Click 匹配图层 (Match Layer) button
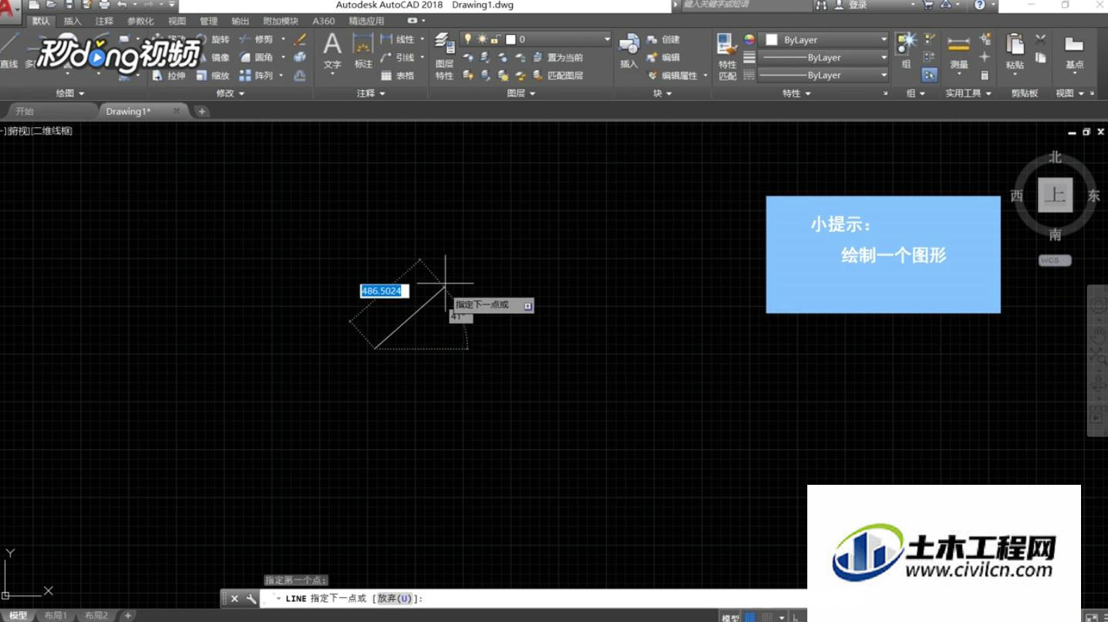This screenshot has height=622, width=1108. 558,76
